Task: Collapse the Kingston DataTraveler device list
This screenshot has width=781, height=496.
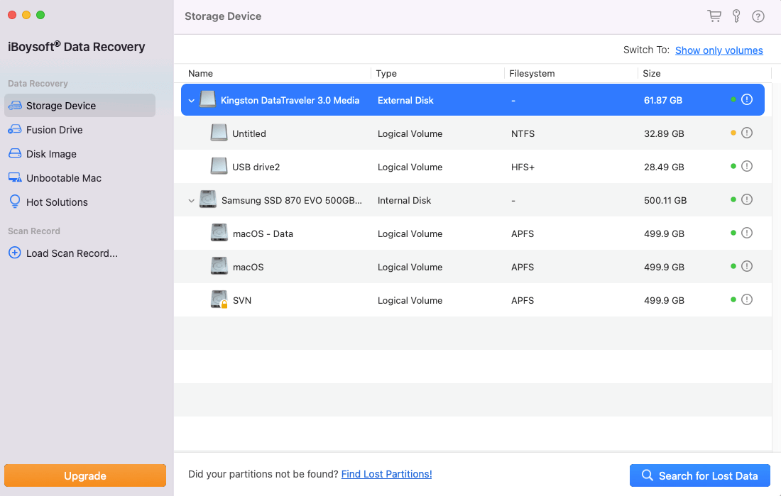Action: point(191,100)
